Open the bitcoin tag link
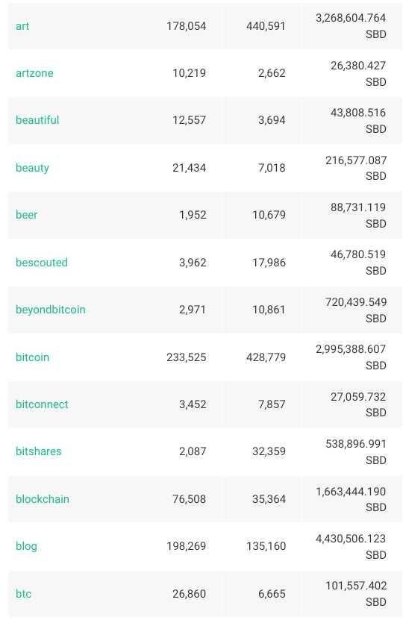Screen dimensions: 403x623 point(33,357)
